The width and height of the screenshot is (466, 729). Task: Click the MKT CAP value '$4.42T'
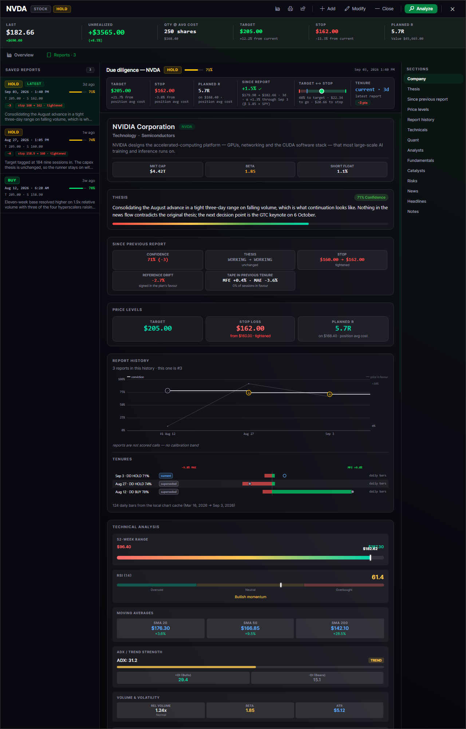click(158, 171)
